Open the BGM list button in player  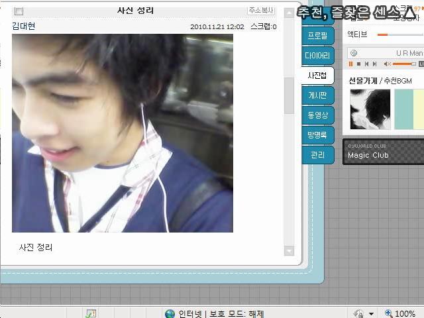click(x=421, y=64)
